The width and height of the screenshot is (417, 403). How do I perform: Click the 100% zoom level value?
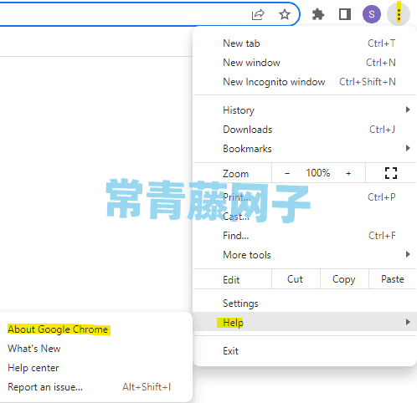pos(318,173)
